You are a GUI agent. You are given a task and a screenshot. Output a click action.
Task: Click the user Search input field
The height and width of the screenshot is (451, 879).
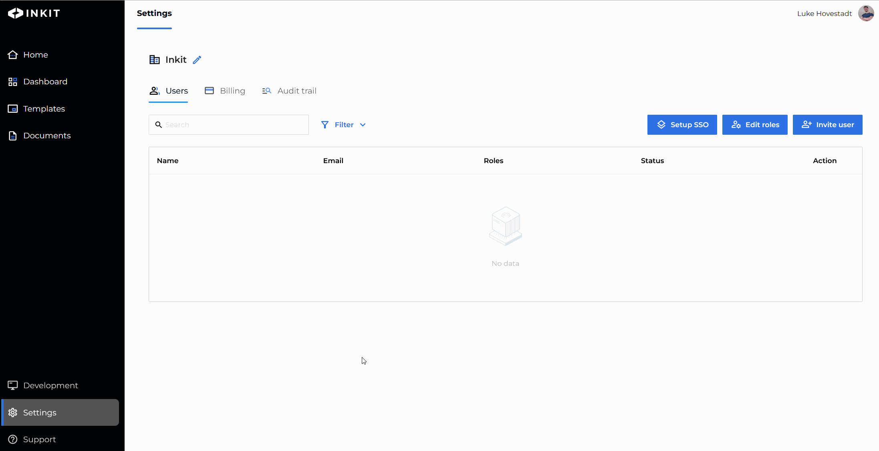coord(234,125)
